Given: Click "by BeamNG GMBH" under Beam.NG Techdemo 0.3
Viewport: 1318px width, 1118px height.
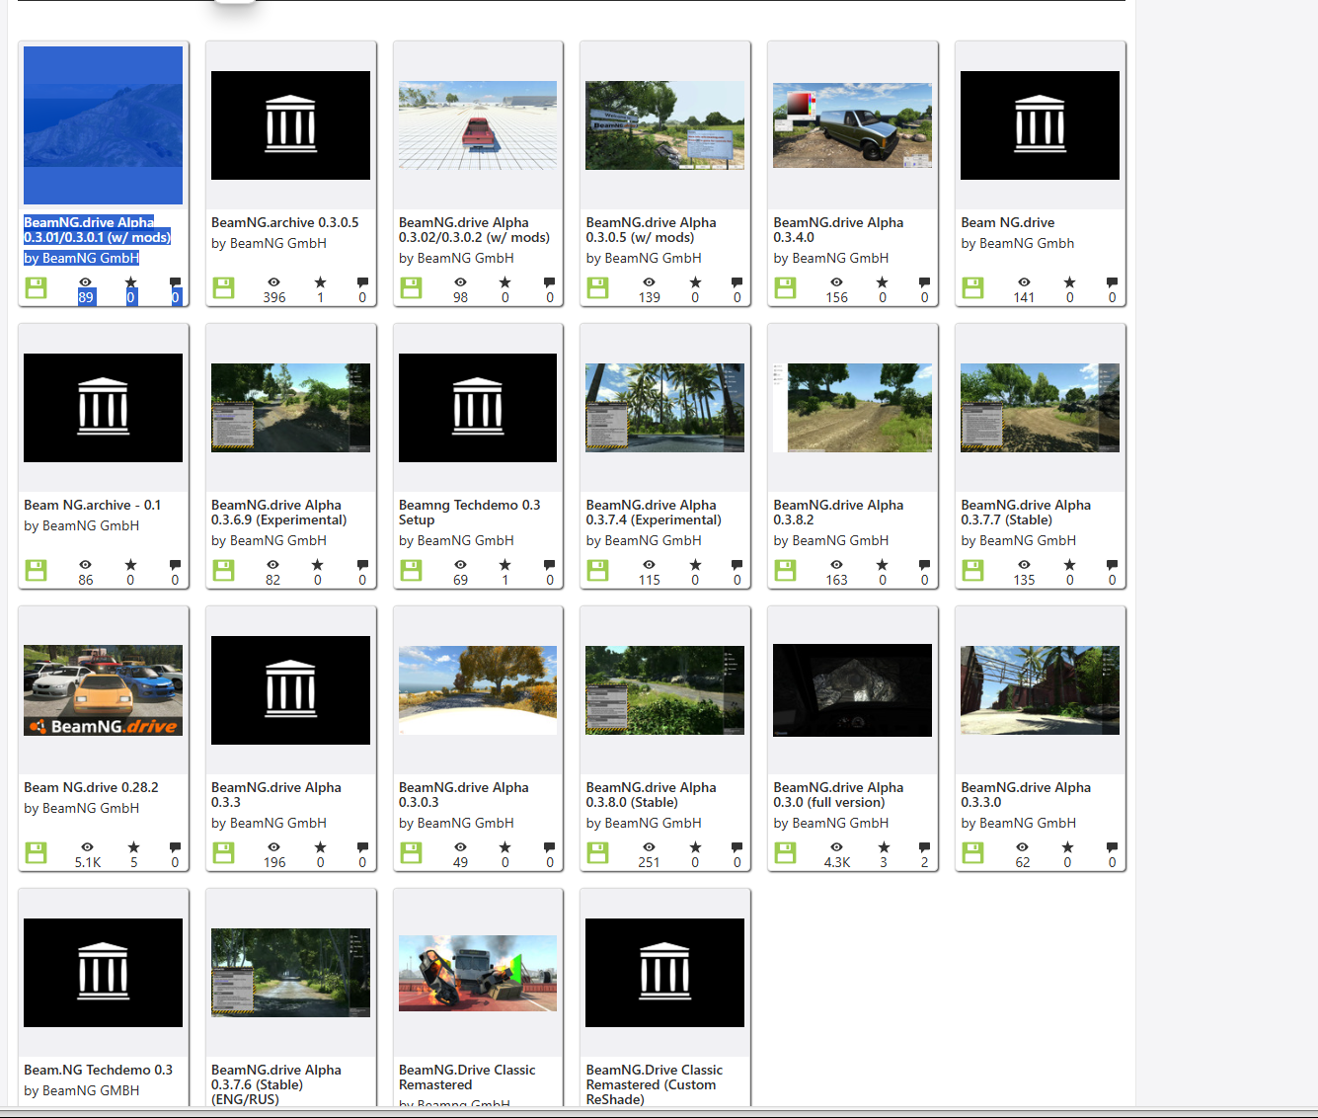Looking at the screenshot, I should (x=82, y=1091).
